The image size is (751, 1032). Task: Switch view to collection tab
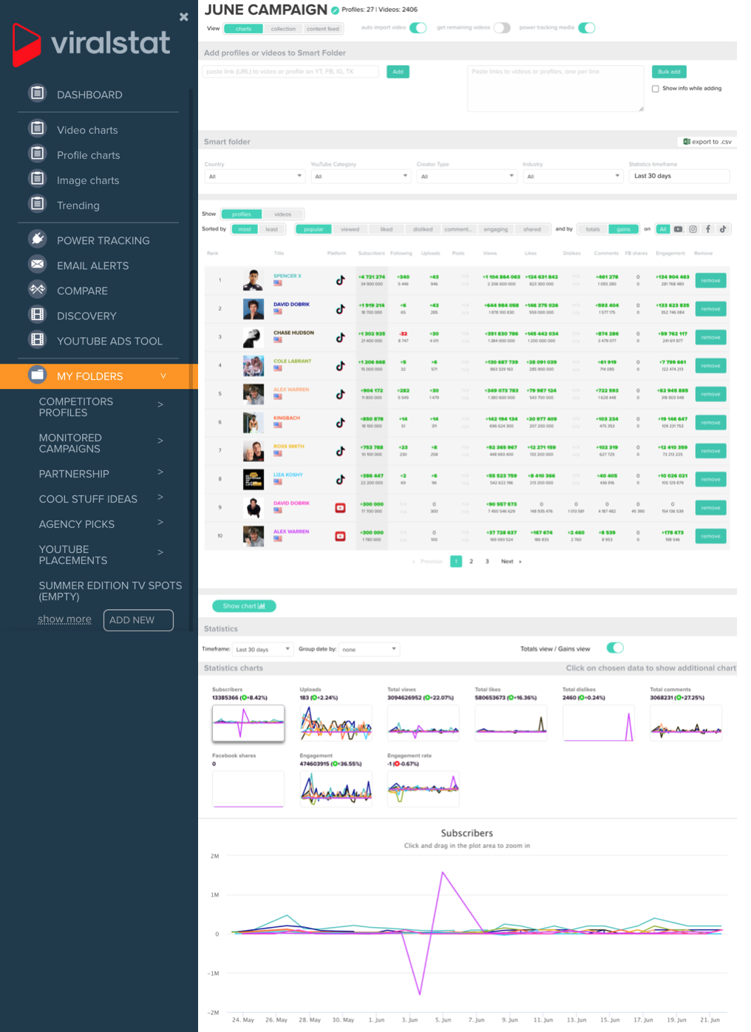[x=283, y=29]
